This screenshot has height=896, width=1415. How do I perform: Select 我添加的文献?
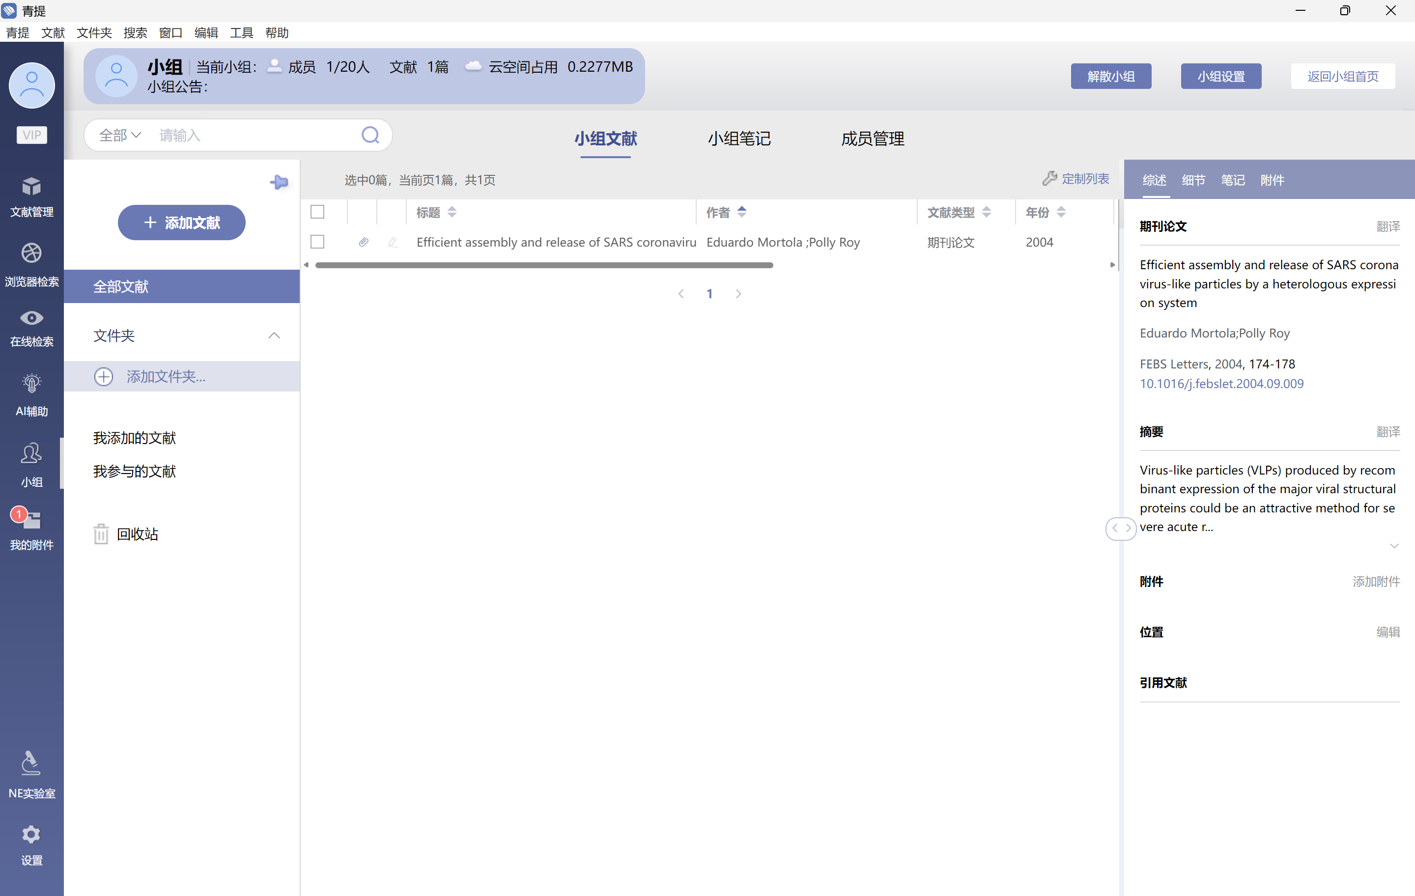coord(135,438)
